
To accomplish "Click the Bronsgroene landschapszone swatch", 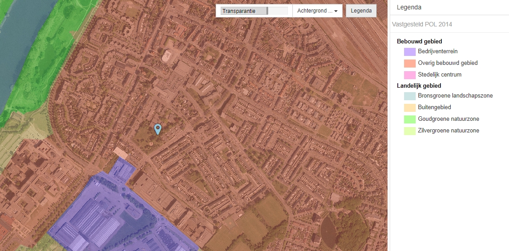I will click(410, 96).
